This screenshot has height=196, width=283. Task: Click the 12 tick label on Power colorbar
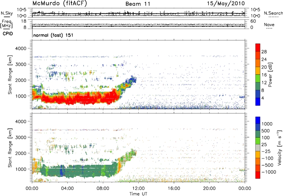264,83
